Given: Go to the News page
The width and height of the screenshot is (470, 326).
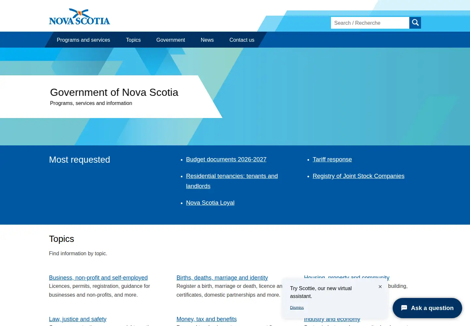Looking at the screenshot, I should tap(207, 40).
